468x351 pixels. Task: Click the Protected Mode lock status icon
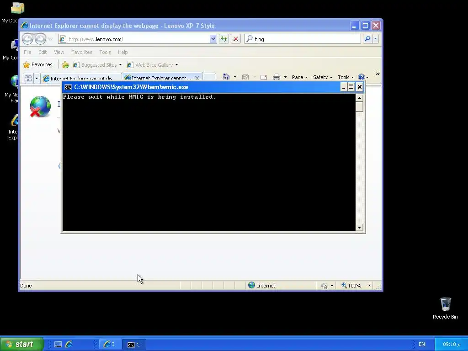click(324, 286)
